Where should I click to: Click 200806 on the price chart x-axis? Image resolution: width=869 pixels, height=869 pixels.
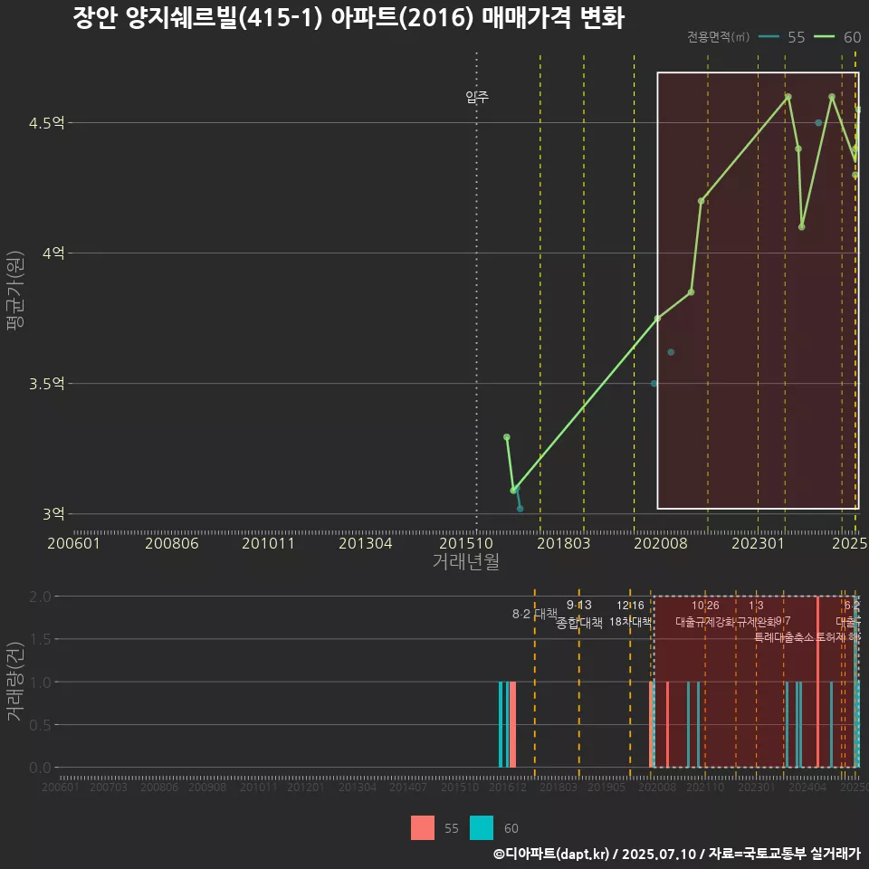click(172, 543)
